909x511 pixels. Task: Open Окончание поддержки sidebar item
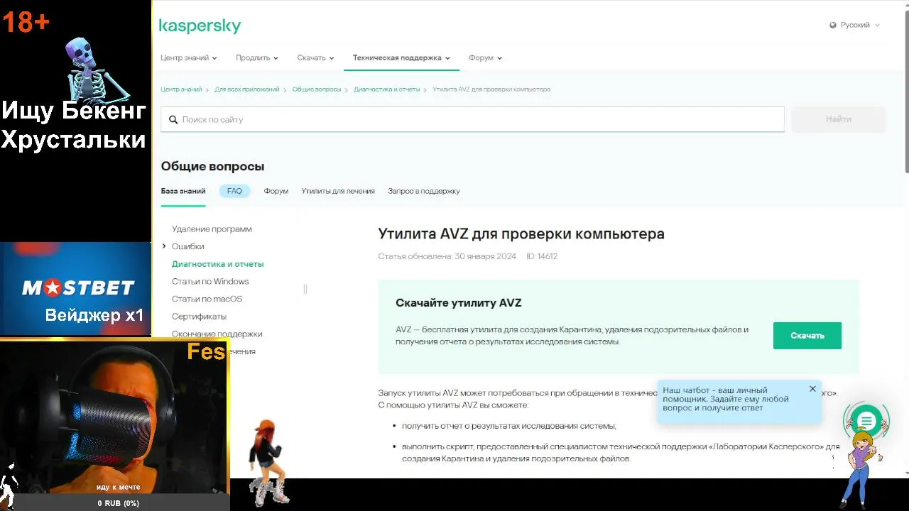click(x=217, y=334)
